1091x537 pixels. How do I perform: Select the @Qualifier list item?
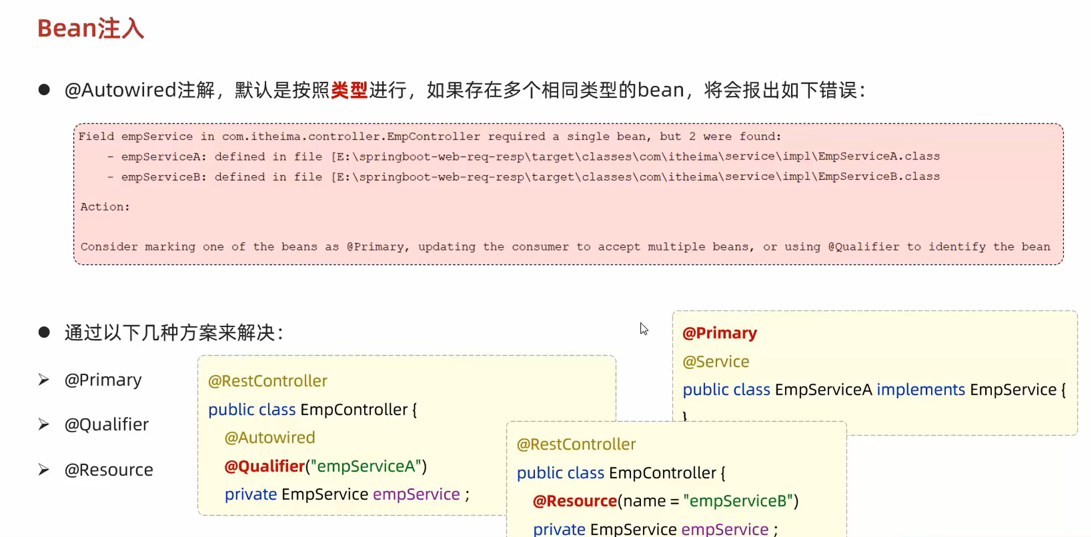106,424
